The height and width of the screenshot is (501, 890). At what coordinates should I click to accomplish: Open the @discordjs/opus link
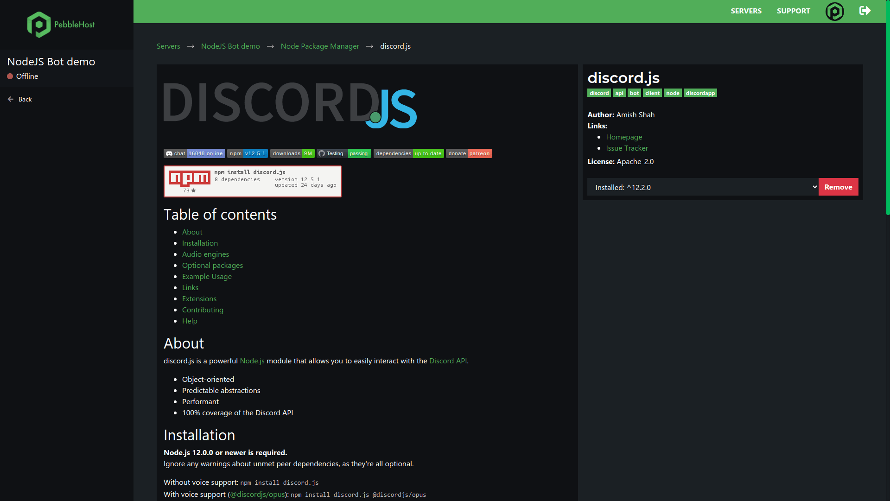(x=257, y=495)
